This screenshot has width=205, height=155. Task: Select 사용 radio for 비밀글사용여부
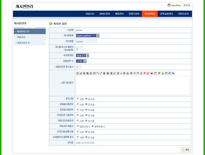coord(78,104)
